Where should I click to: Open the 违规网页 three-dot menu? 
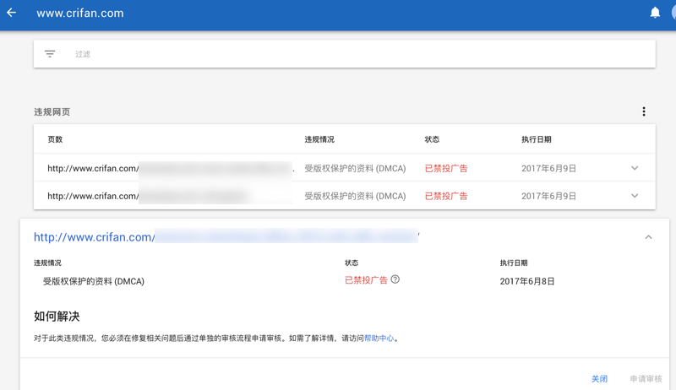pos(644,111)
